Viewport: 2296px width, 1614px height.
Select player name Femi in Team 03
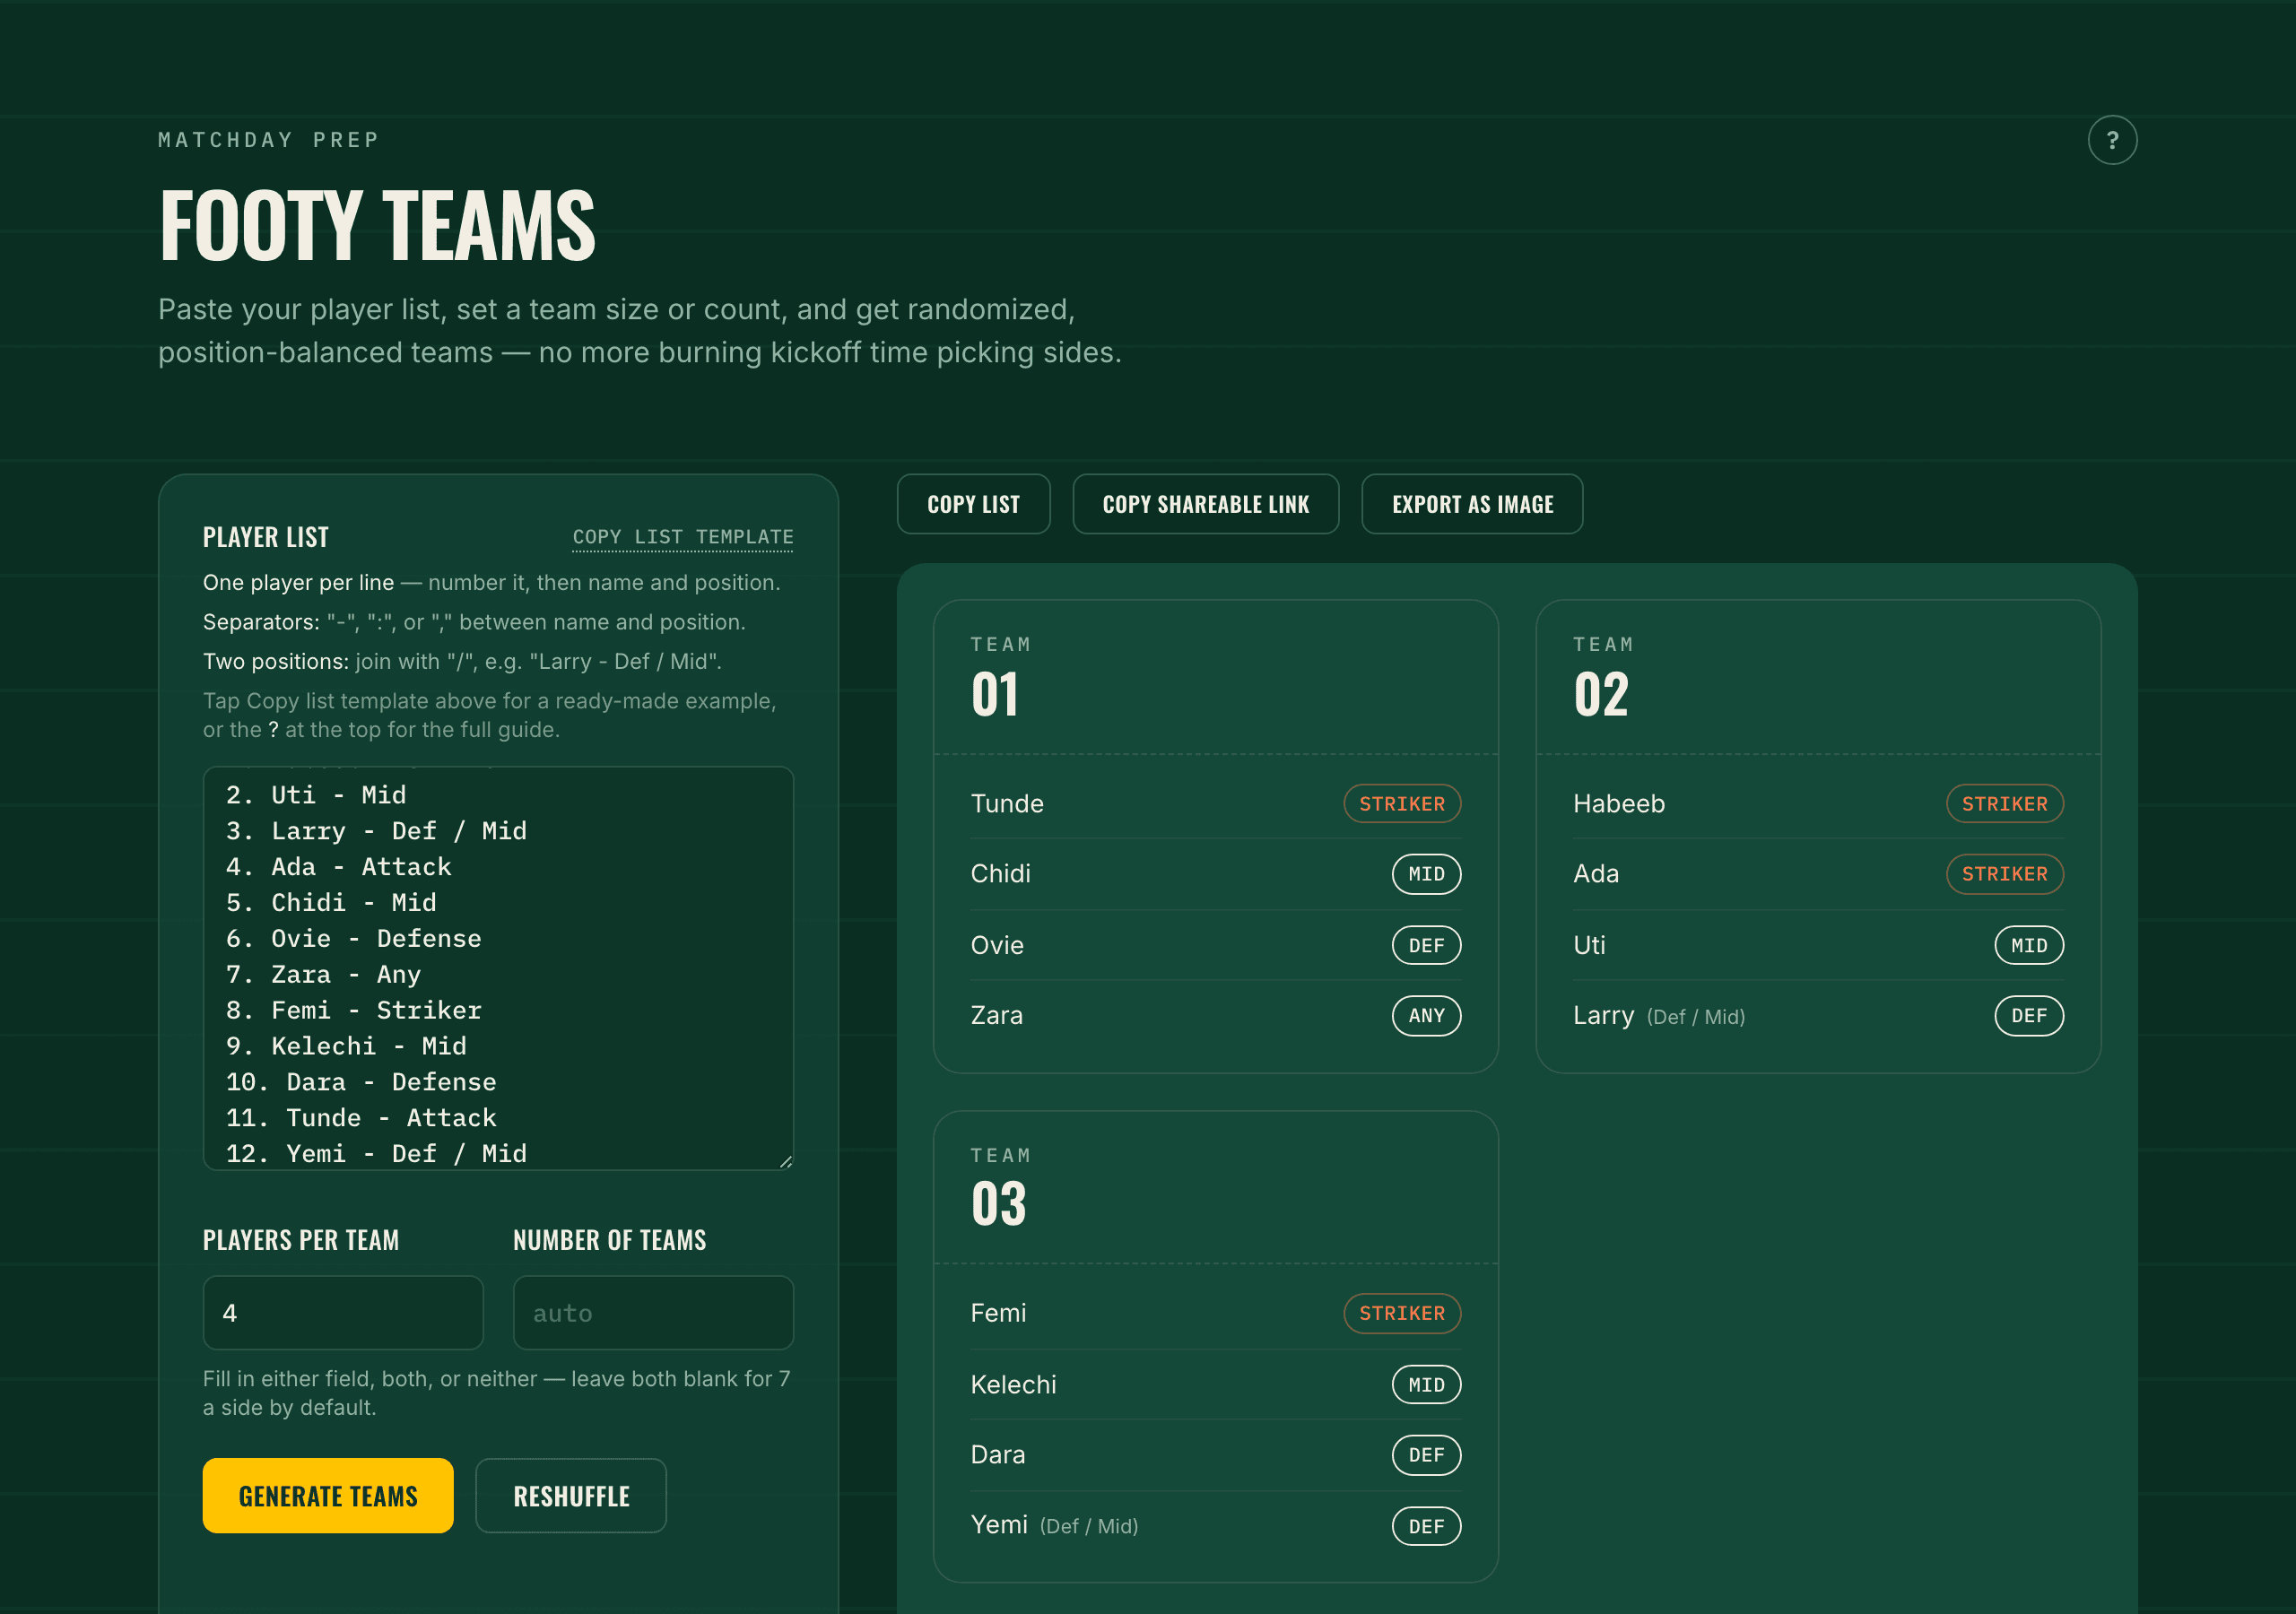[998, 1313]
